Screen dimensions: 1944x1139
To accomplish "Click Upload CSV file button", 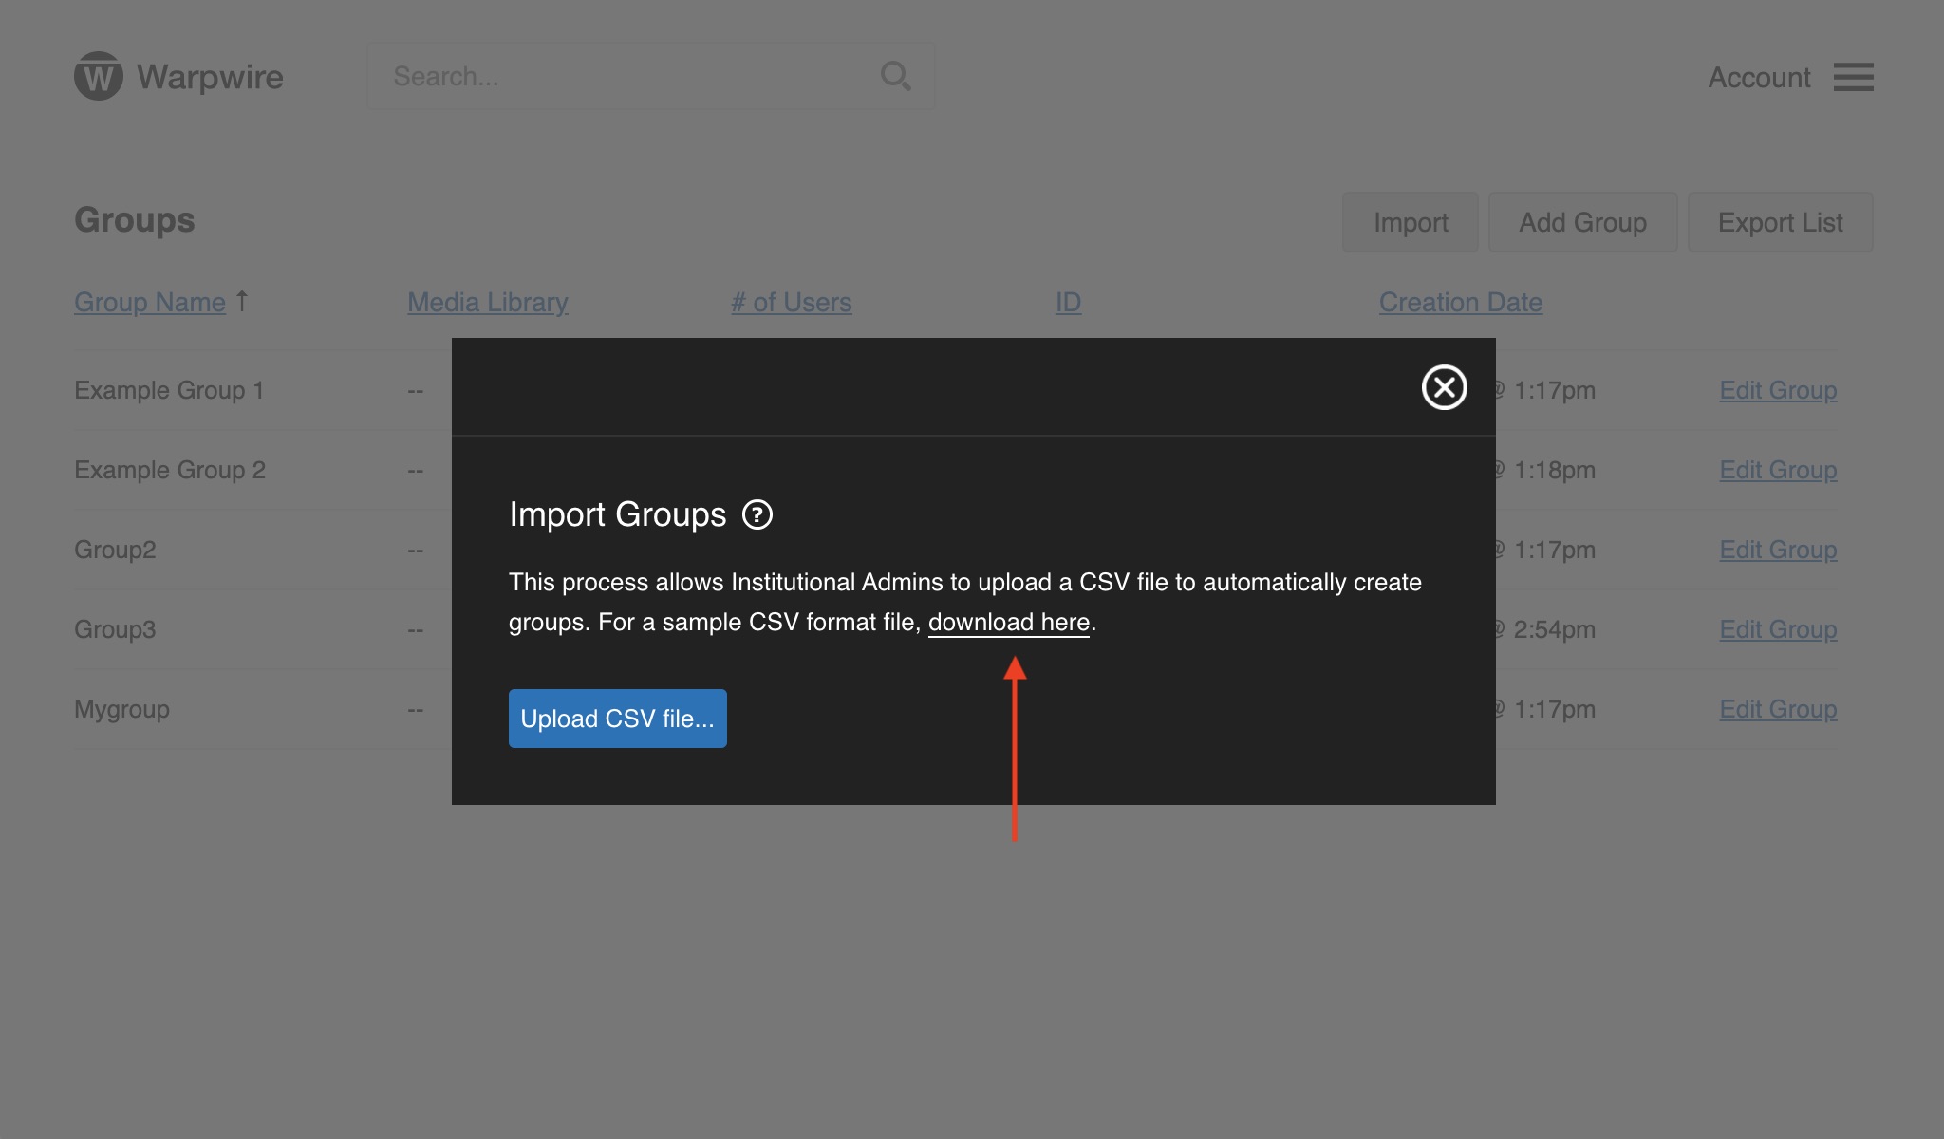I will tap(617, 719).
